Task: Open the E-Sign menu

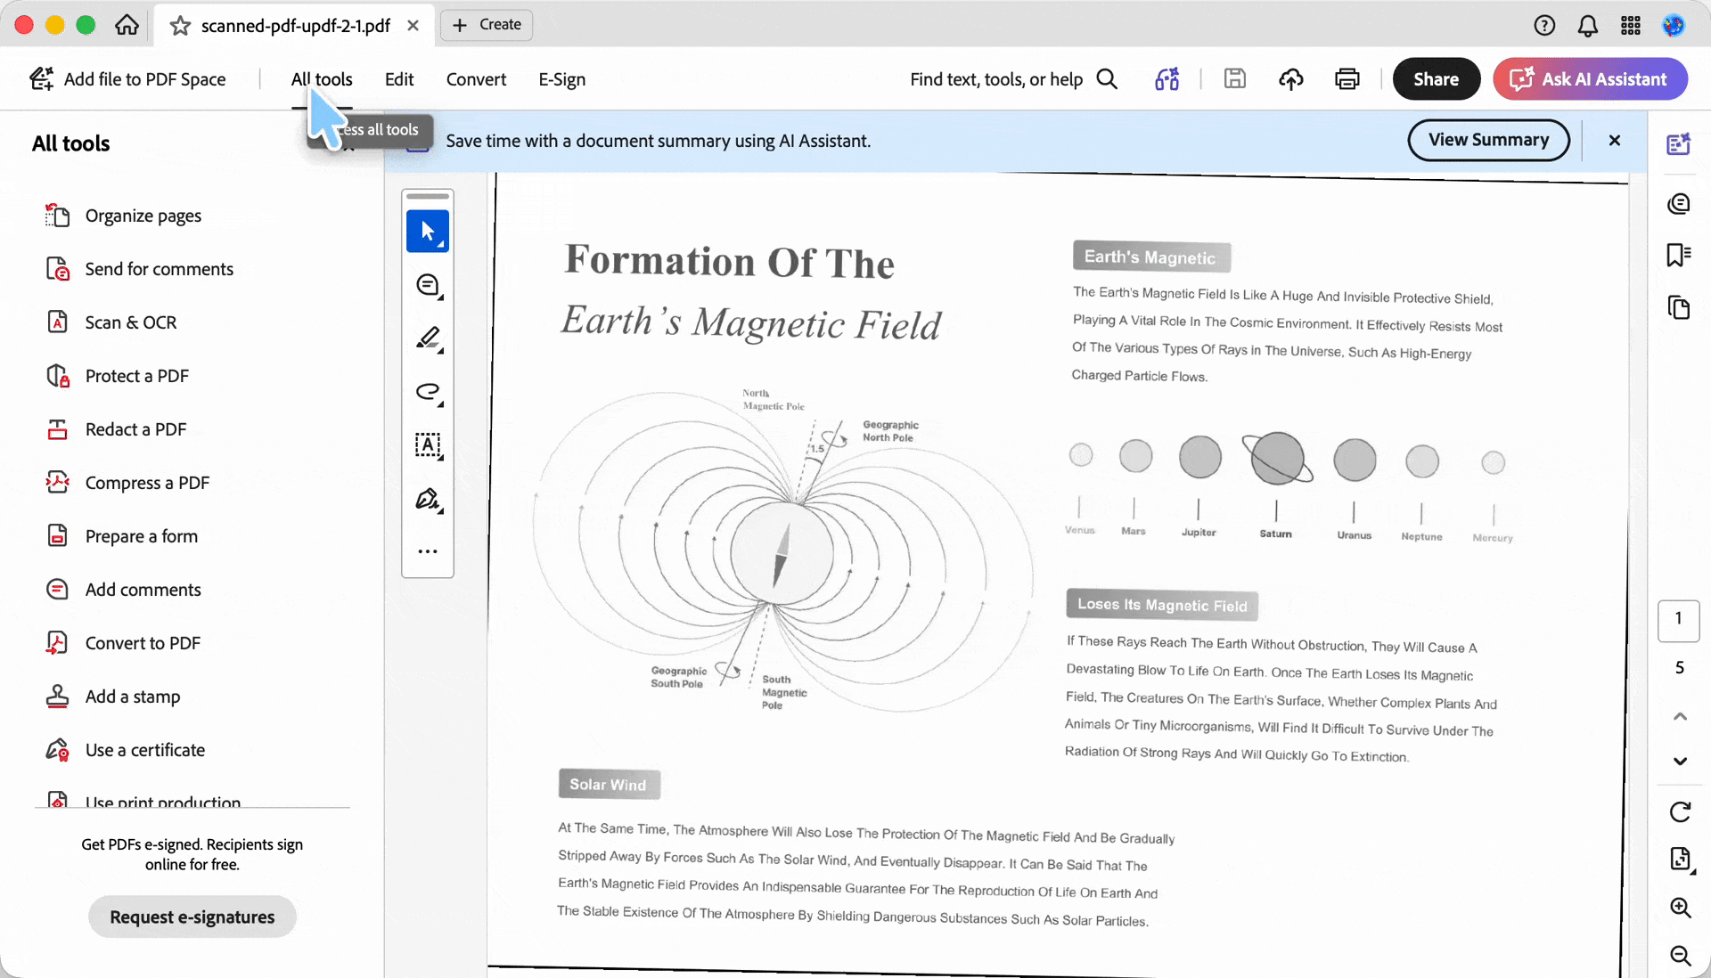Action: [562, 79]
